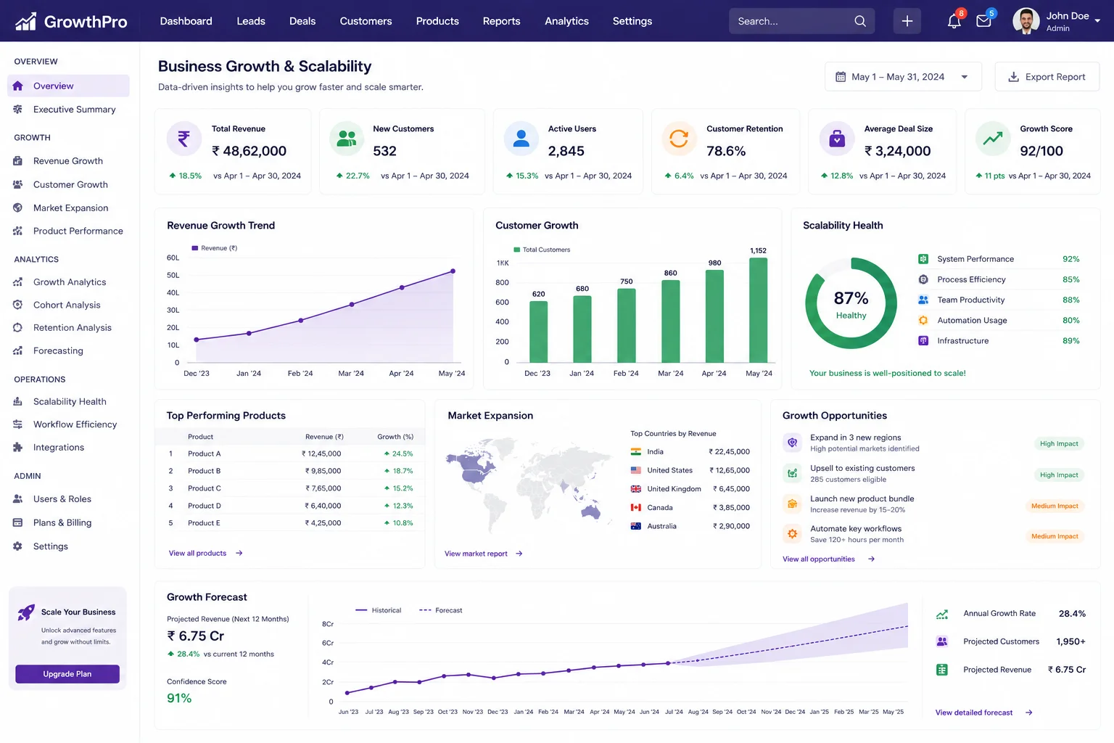The image size is (1114, 743).
Task: Open Revenue Growth in the sidebar
Action: coord(68,161)
